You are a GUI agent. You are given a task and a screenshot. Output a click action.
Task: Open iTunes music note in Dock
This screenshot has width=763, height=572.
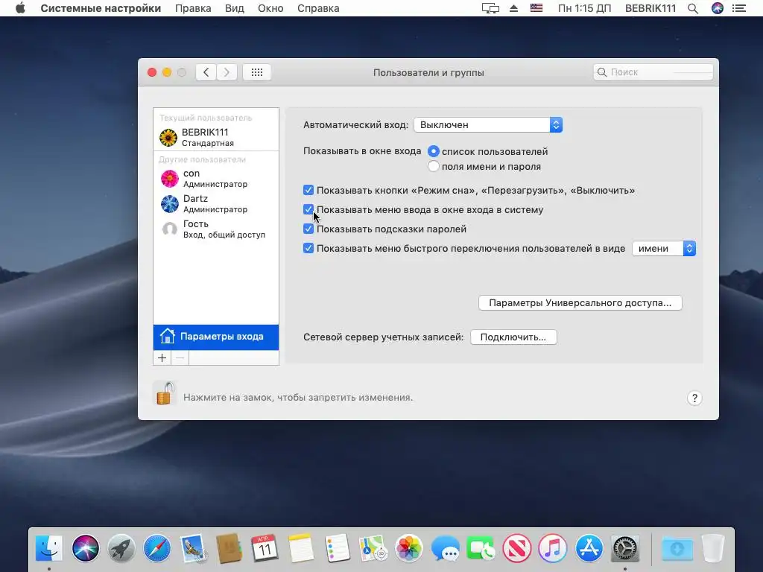click(553, 548)
